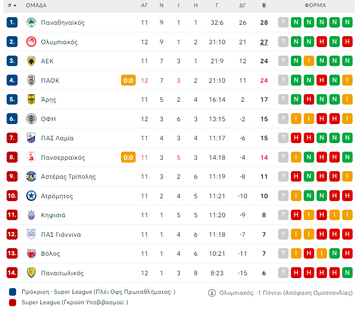This screenshot has height=309, width=355.
Task: Click the info icon beside Ολυμπιακός note
Action: (212, 293)
